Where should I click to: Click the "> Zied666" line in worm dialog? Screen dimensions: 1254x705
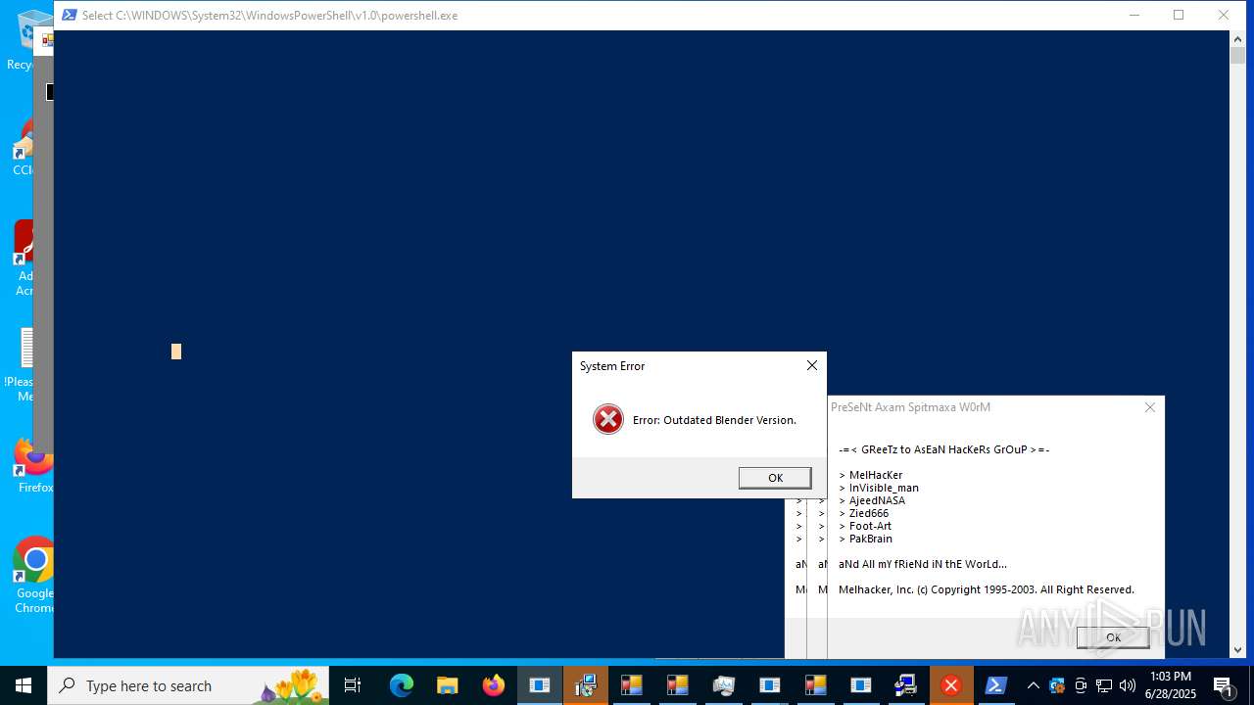coord(864,513)
